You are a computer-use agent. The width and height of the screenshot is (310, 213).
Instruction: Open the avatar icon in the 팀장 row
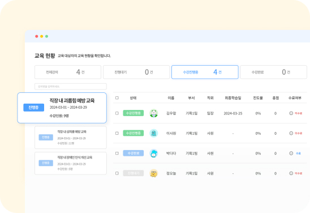pyautogui.click(x=154, y=113)
